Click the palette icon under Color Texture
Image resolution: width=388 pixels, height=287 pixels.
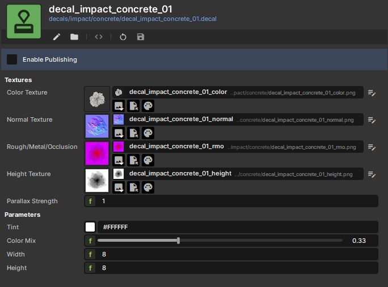coord(147,106)
